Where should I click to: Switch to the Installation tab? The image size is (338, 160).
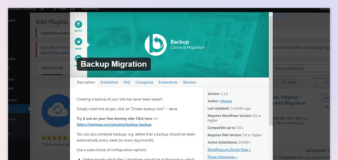(x=109, y=82)
